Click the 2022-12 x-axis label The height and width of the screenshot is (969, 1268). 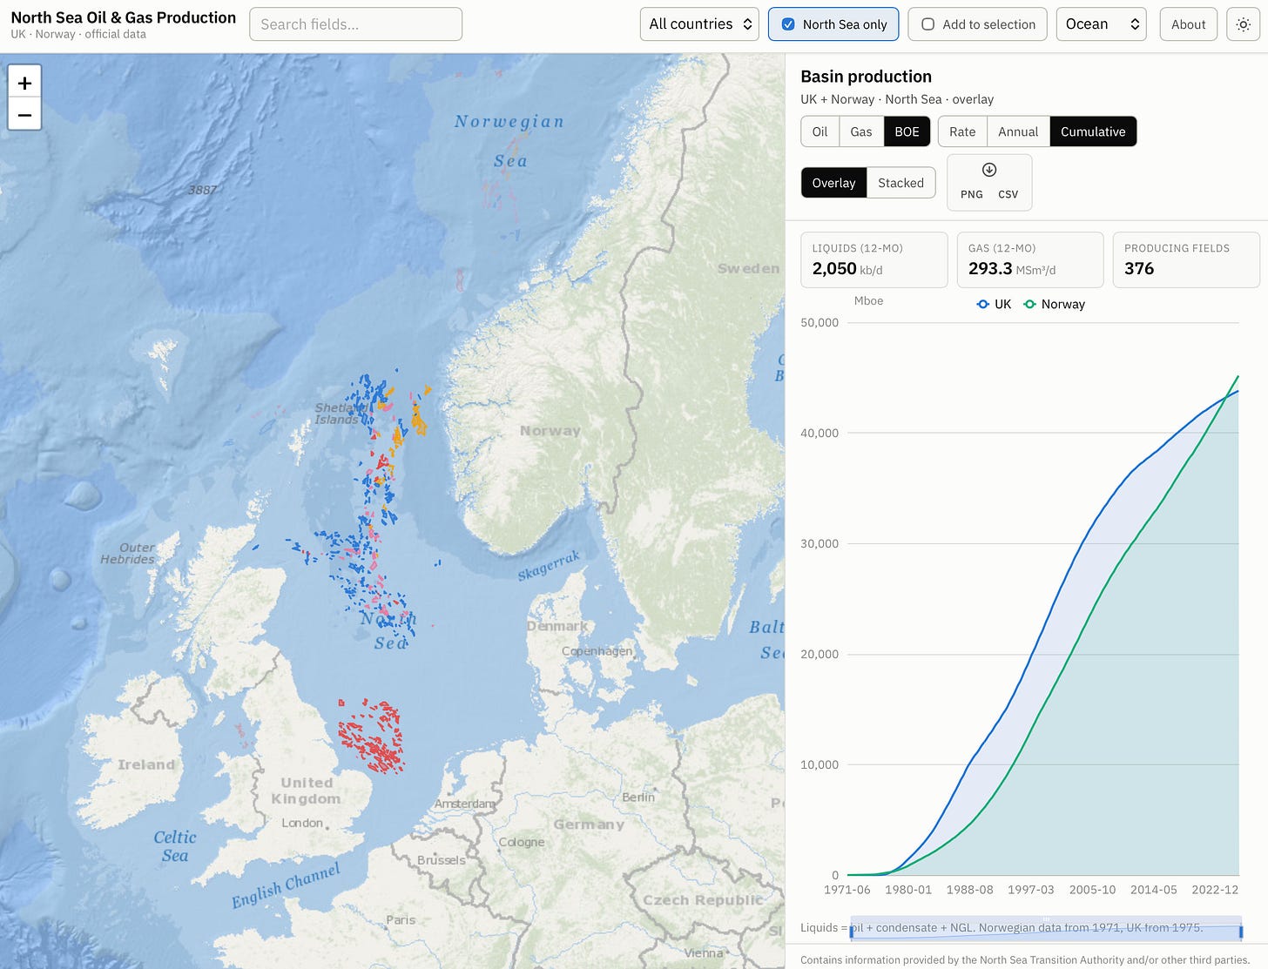(1215, 890)
